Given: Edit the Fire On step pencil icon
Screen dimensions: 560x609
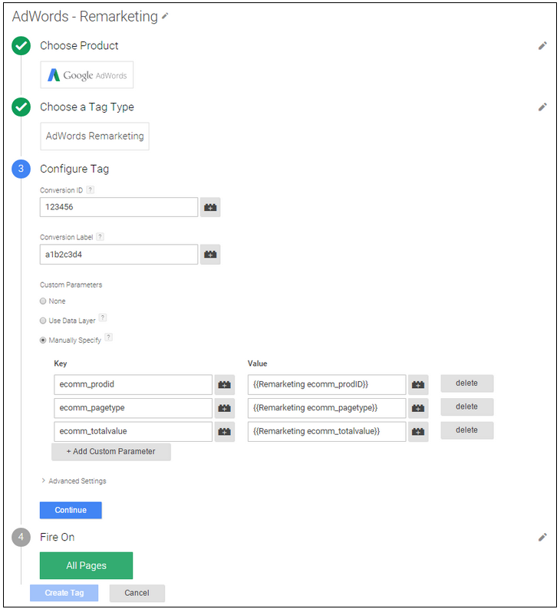Looking at the screenshot, I should tap(542, 537).
